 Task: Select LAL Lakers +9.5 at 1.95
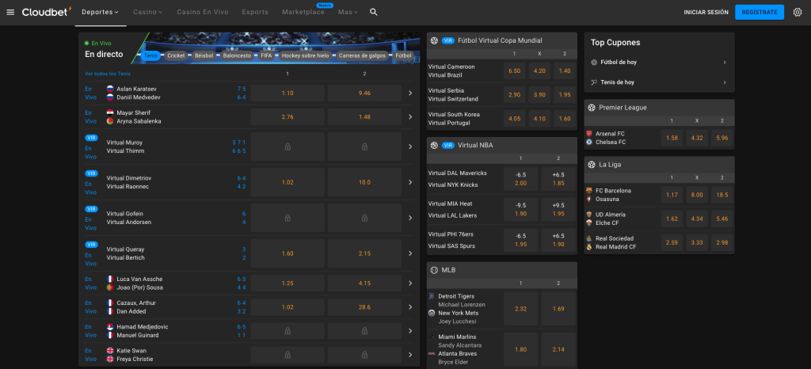click(x=558, y=209)
